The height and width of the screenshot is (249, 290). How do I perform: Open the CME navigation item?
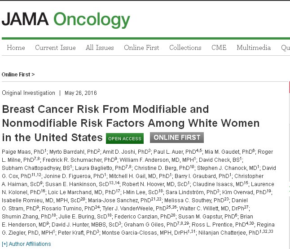(x=219, y=48)
